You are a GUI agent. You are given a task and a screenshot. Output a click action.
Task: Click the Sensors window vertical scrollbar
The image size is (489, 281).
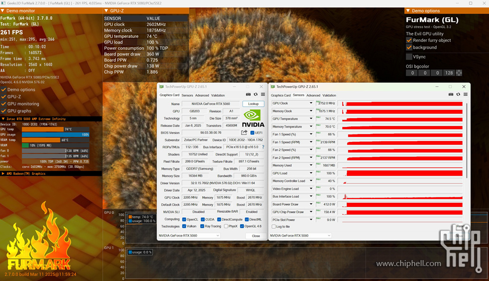tap(467, 140)
